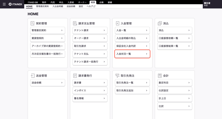Click the 会計 calculator heading icon
Viewport: 222px width, 119px height.
(160, 76)
